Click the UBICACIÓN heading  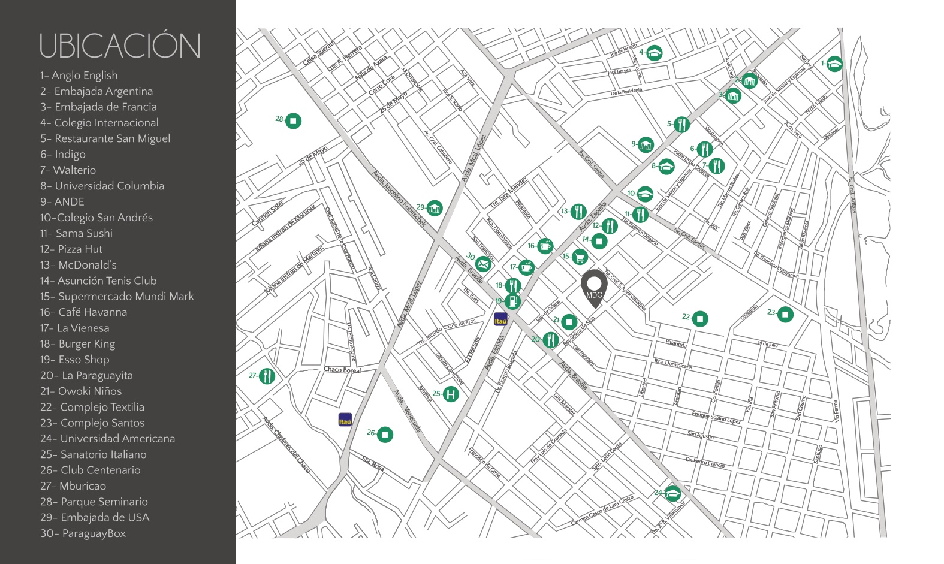click(x=120, y=46)
